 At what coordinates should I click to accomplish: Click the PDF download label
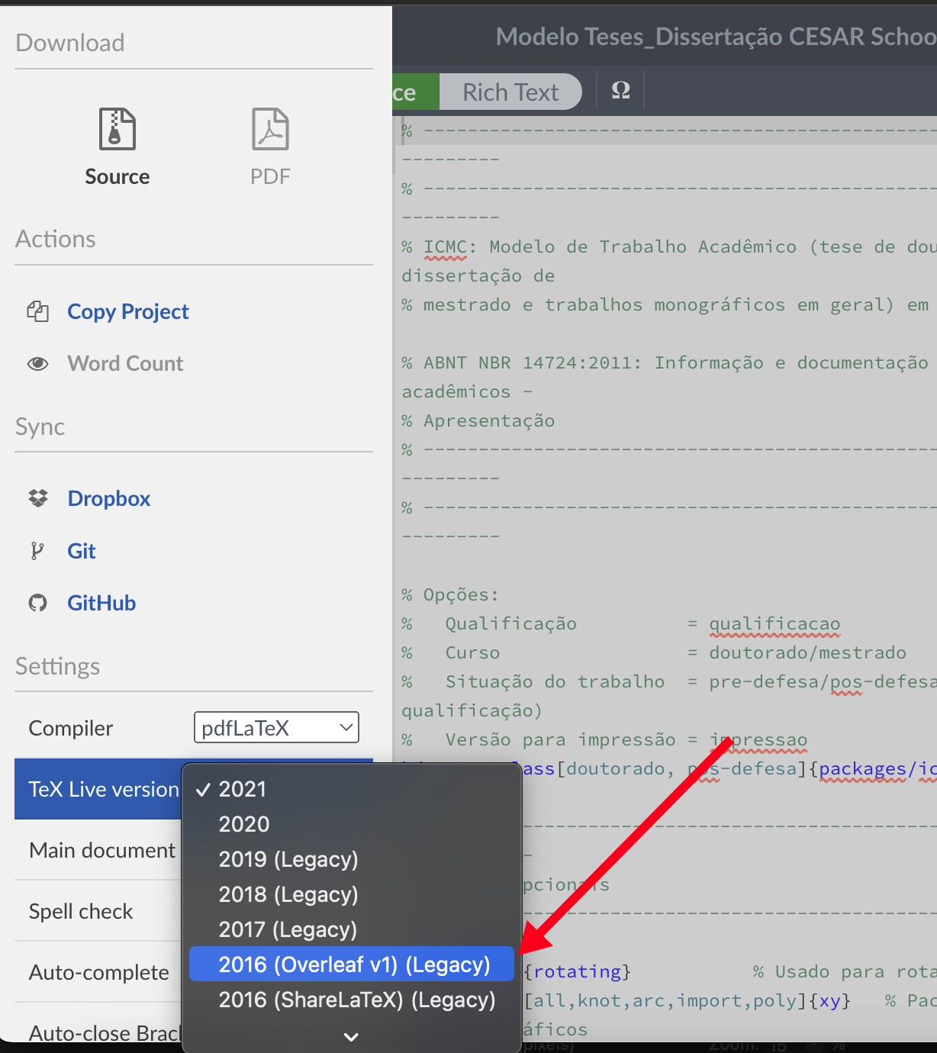270,176
